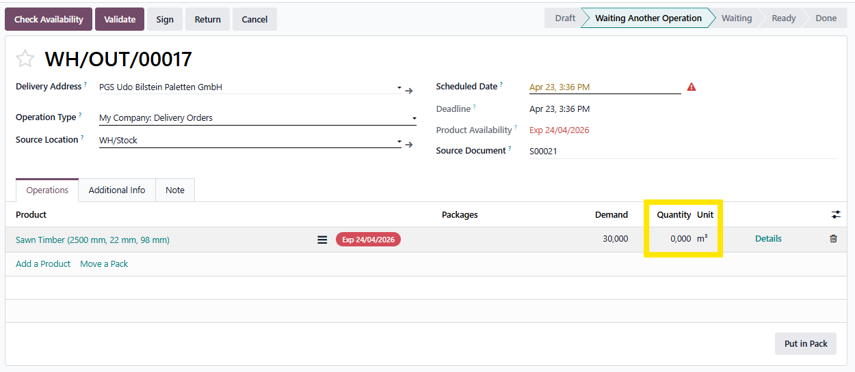Viewport: 855px width, 372px height.
Task: Click the Scheduled Date field
Action: [x=605, y=87]
